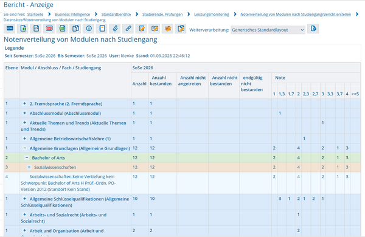This screenshot has height=237, width=365.
Task: Collapse the Allgemeine Grundlagen row
Action: (25, 148)
